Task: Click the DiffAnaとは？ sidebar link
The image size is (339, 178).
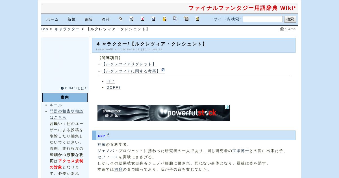Action: [x=76, y=88]
